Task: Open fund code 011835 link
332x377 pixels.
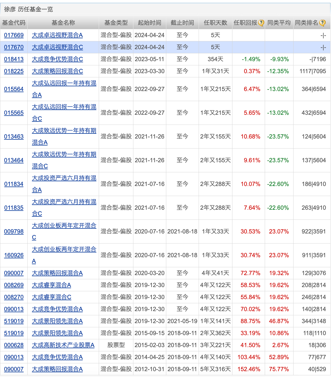Action: coord(14,208)
